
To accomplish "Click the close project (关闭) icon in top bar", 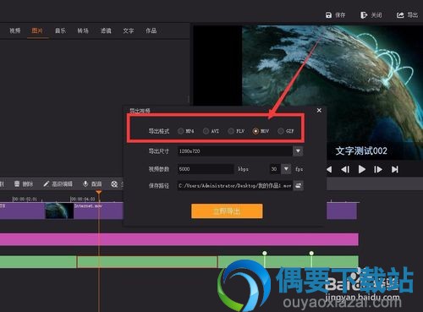I will pyautogui.click(x=364, y=15).
